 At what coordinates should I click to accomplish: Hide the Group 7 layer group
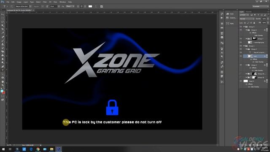pyautogui.click(x=241, y=39)
